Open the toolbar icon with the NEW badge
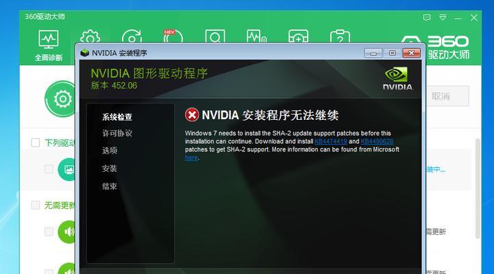The image size is (494, 274). (x=173, y=36)
